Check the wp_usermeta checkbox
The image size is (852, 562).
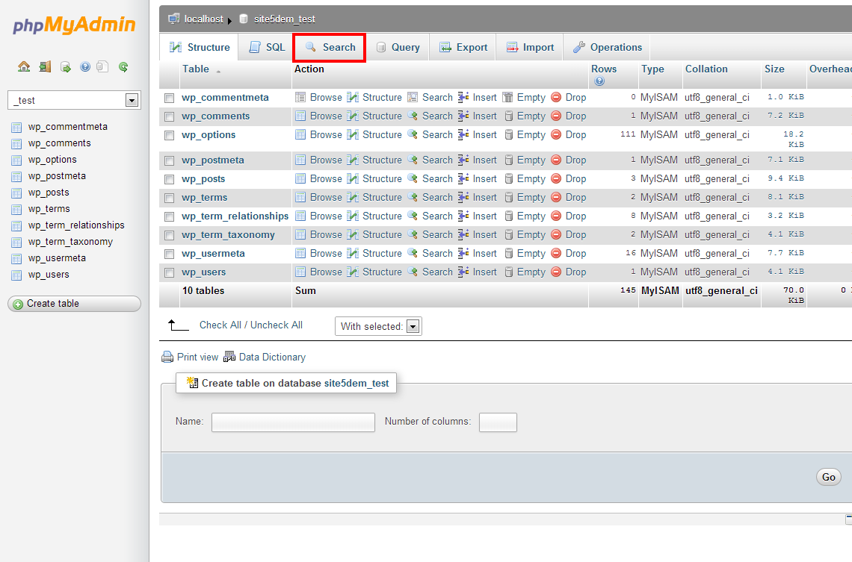tap(170, 254)
